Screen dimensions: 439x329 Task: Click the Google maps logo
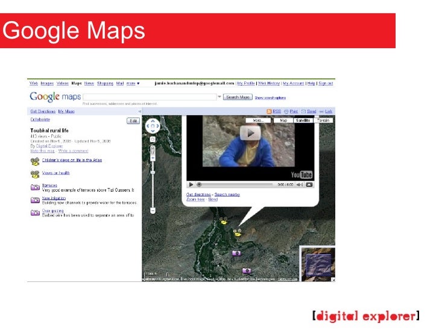(55, 97)
